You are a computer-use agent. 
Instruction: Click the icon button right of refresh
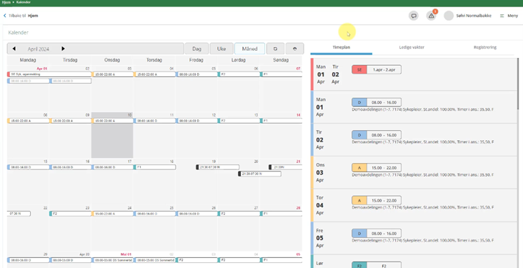295,49
